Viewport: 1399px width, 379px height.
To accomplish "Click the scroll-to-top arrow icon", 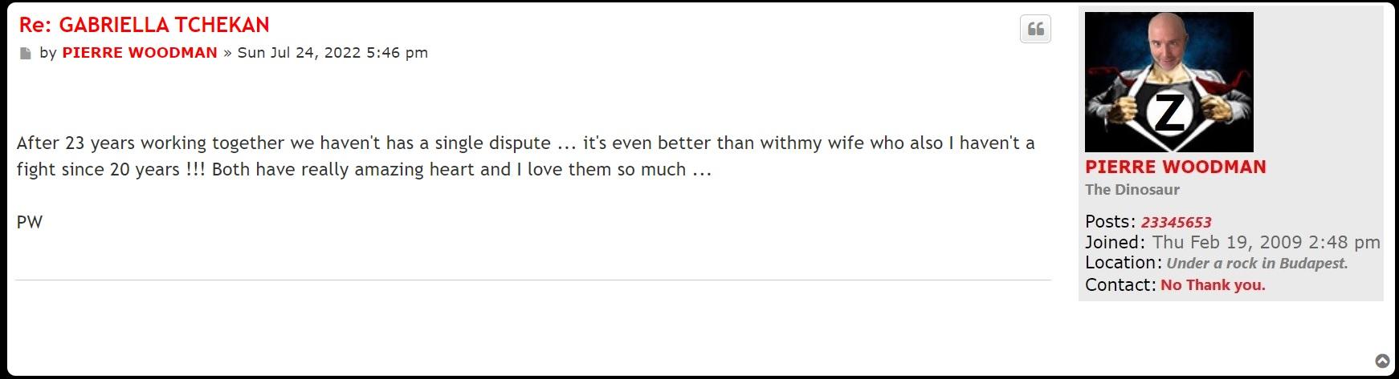I will pos(1382,361).
